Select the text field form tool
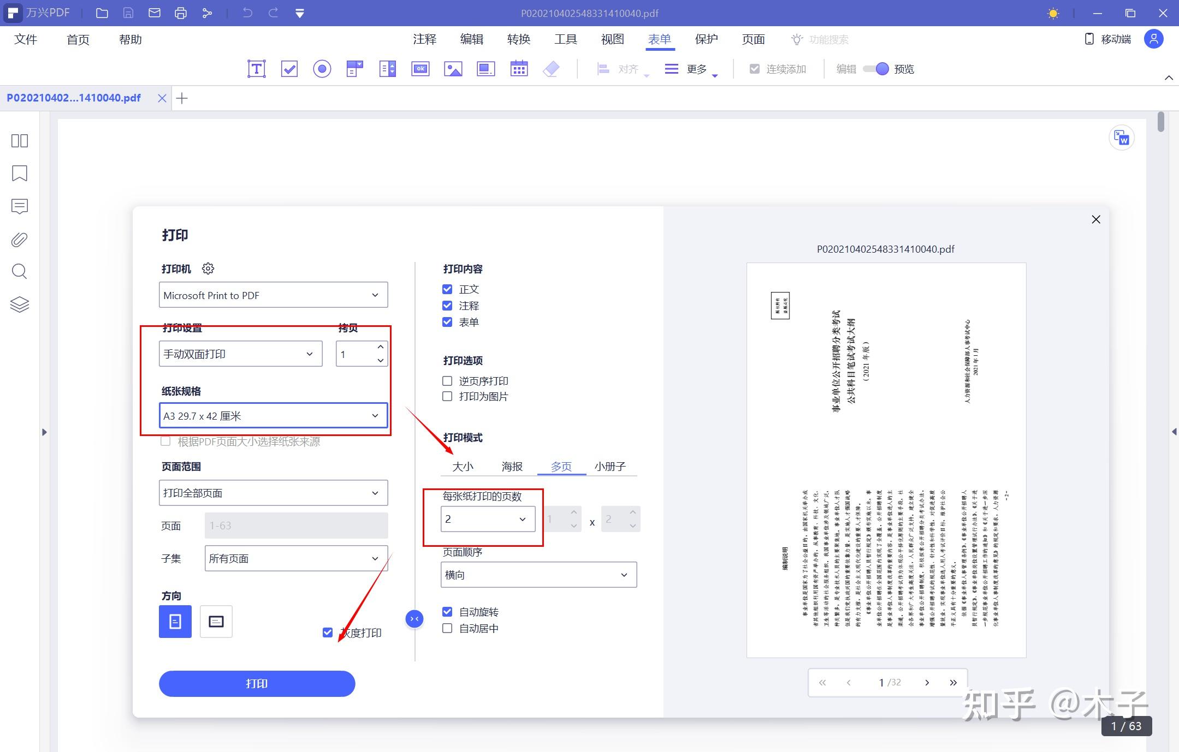The width and height of the screenshot is (1179, 752). click(257, 69)
